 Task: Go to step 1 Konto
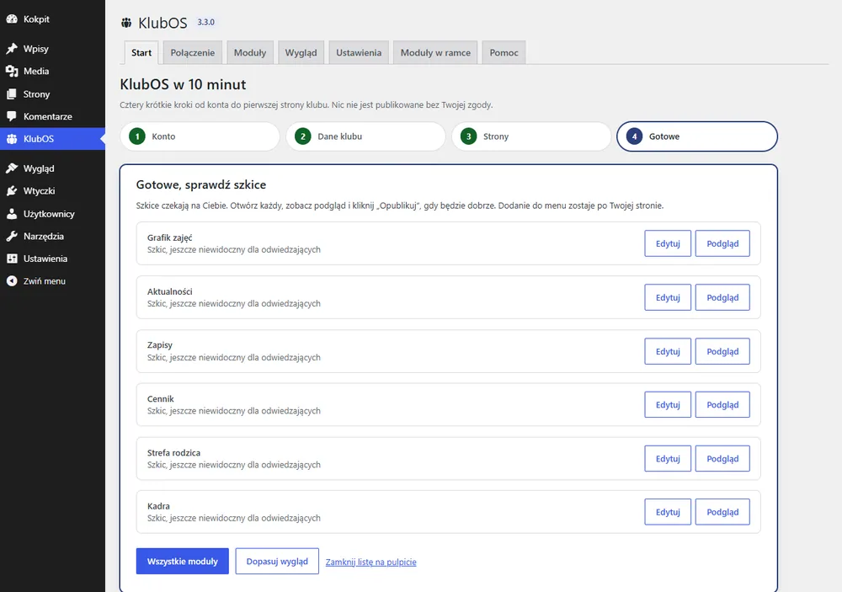pyautogui.click(x=200, y=136)
